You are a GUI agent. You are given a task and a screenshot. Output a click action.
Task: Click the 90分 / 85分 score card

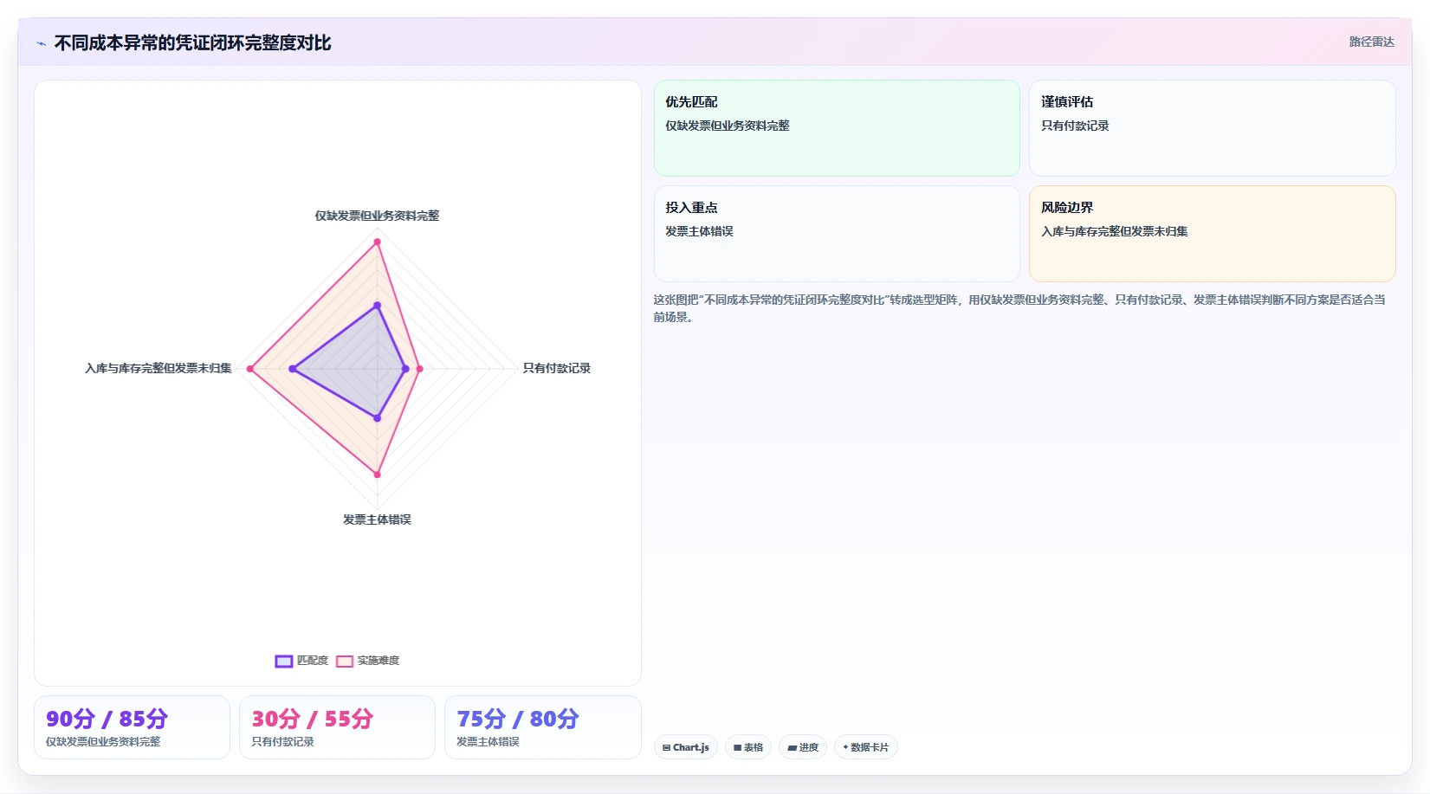pyautogui.click(x=132, y=727)
